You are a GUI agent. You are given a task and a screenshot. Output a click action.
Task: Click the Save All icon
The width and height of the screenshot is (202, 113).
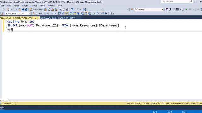pos(27,9)
